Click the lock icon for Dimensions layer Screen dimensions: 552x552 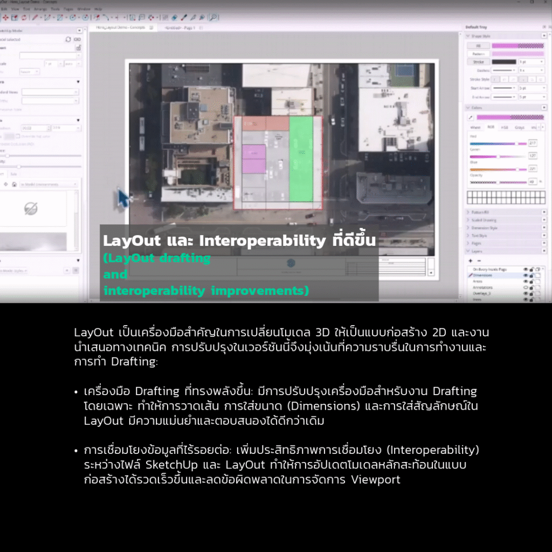click(531, 275)
